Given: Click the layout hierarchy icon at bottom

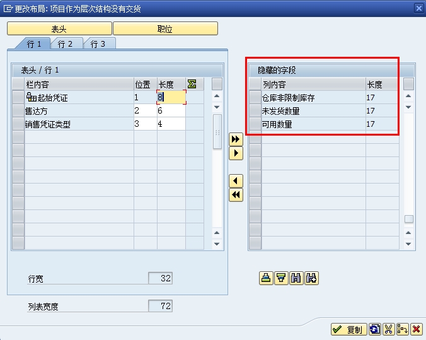Looking at the screenshot, I should [x=402, y=329].
